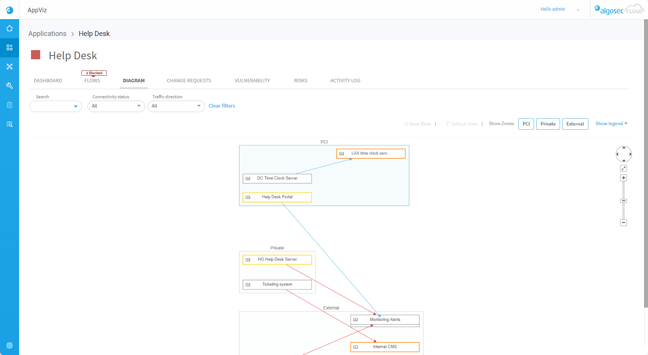Click the Clear filters link
Screen dimensions: 648x355
[x=222, y=106]
